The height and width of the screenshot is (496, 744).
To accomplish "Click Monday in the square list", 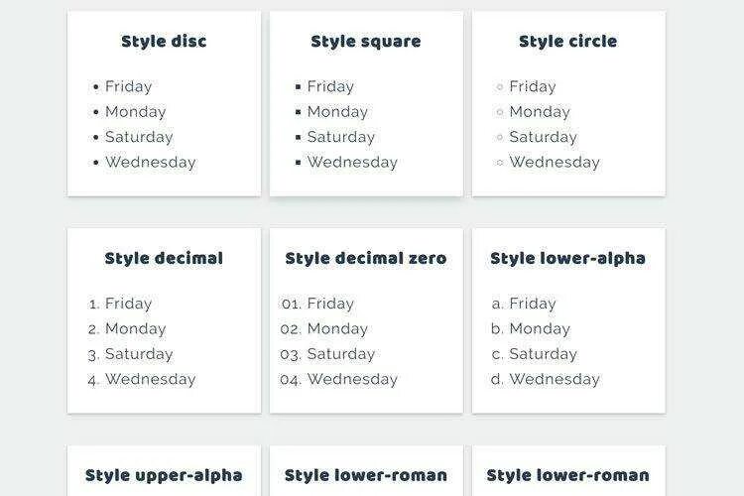I will point(337,112).
